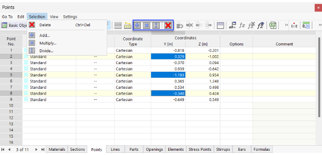This screenshot has height=155, width=322.
Task: Select row header for point number 4
Action: coord(11,69)
